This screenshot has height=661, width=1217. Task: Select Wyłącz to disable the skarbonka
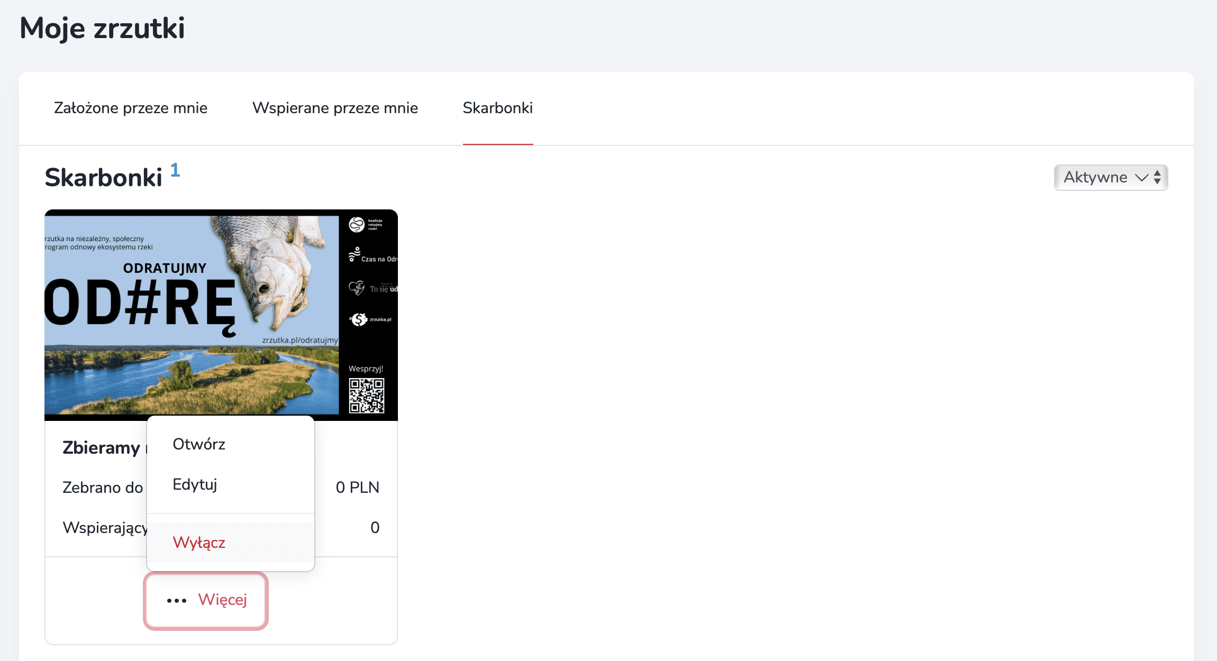click(x=231, y=543)
